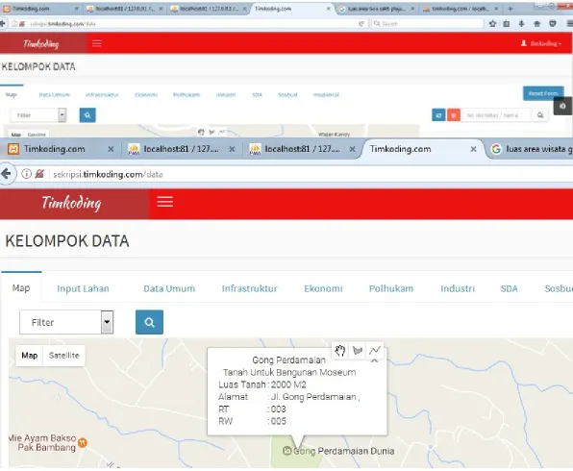This screenshot has height=471, width=573.
Task: Open Industri tab in enlarged view
Action: click(458, 288)
